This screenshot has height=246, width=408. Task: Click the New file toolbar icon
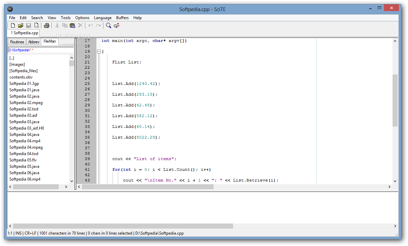pyautogui.click(x=13, y=26)
